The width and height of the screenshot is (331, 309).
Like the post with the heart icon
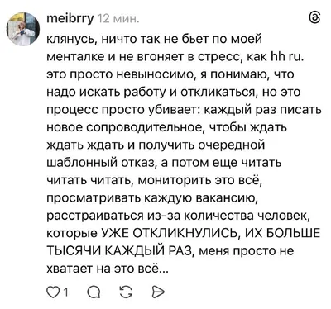(52, 292)
